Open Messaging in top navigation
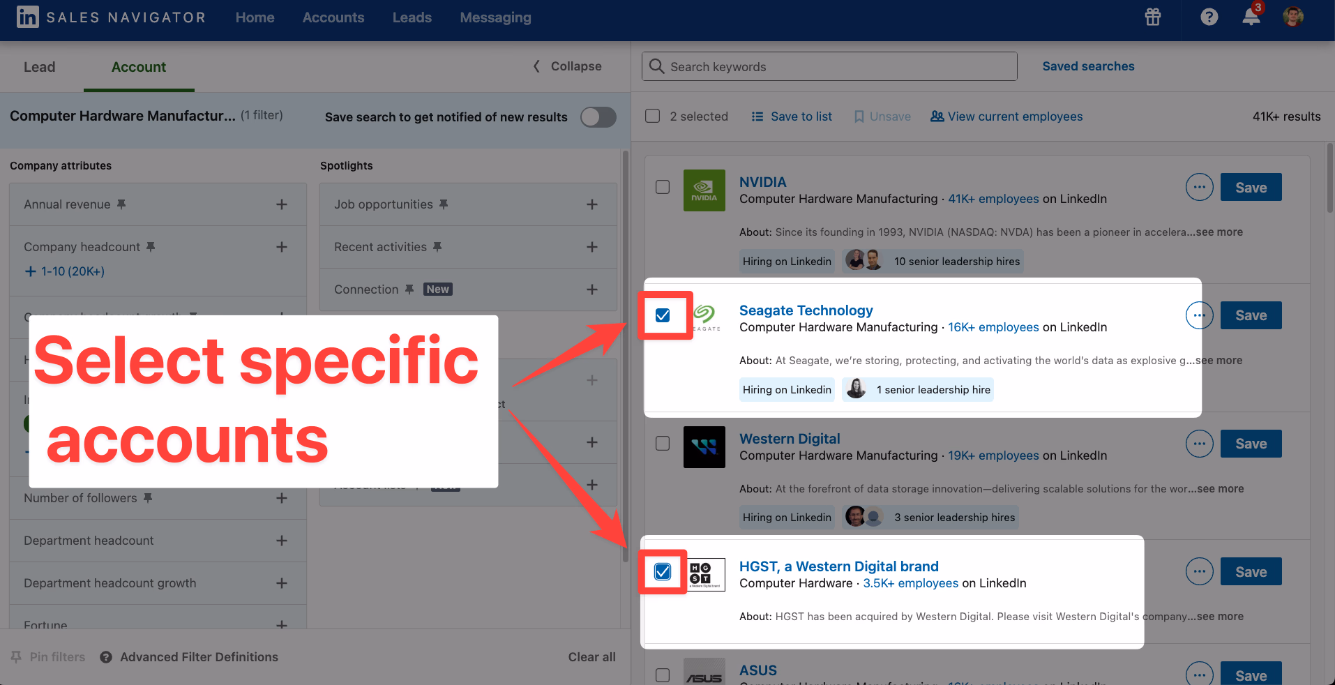The image size is (1335, 685). [x=495, y=17]
